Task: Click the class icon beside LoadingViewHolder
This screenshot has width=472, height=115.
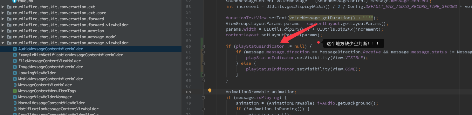Action: click(x=15, y=73)
